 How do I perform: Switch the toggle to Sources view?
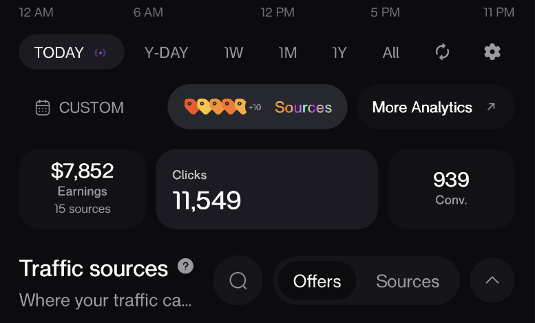408,281
